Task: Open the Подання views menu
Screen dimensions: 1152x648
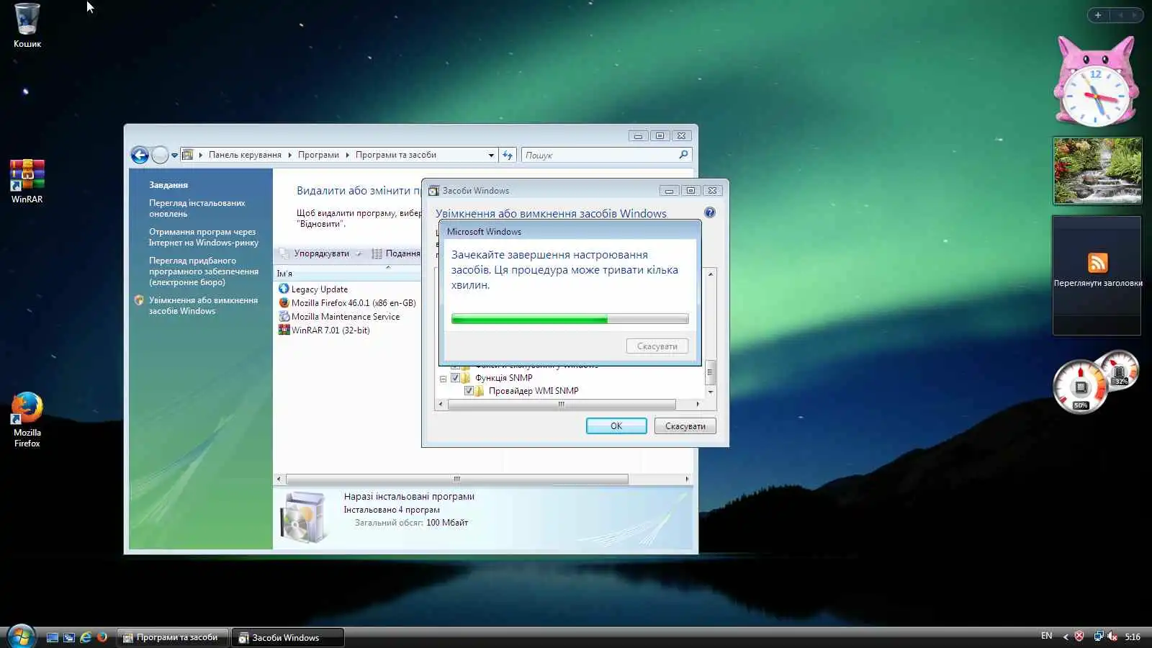Action: coord(396,253)
